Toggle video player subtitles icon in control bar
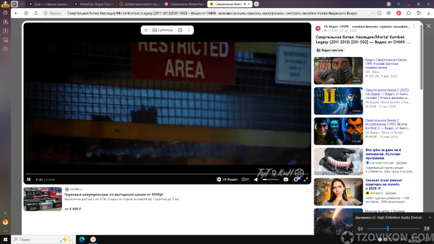Image resolution: width=434 pixels, height=244 pixels. pyautogui.click(x=286, y=180)
